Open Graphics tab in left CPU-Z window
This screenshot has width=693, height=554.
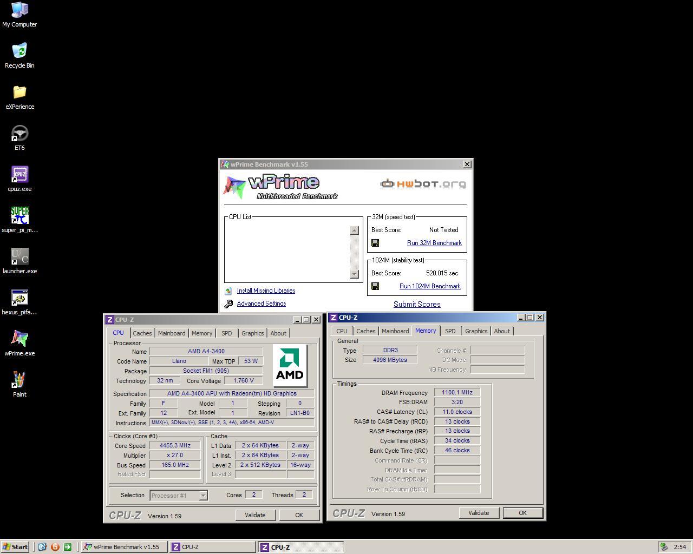[253, 333]
